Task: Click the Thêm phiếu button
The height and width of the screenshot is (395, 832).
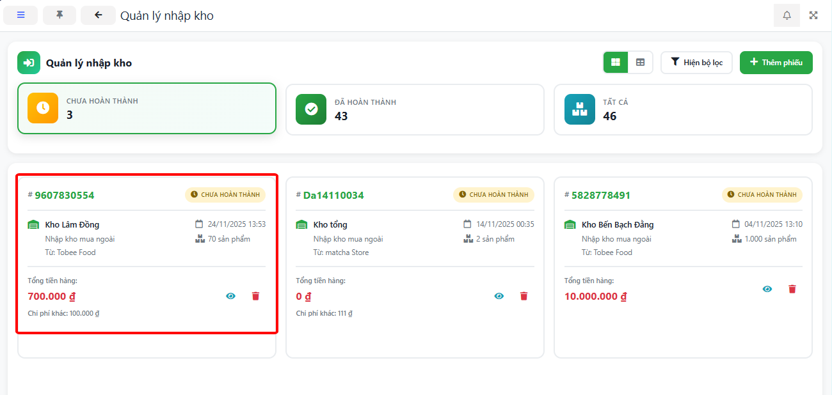Action: click(776, 63)
